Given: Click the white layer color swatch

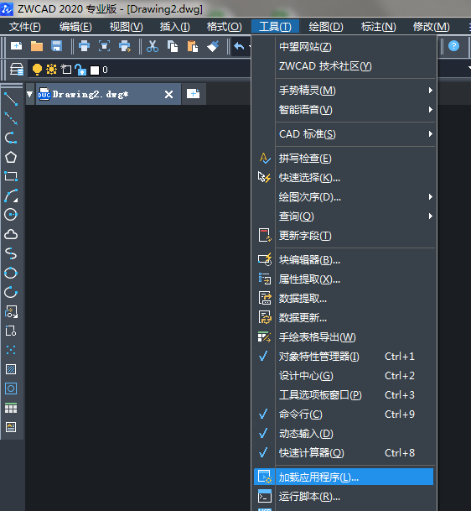Looking at the screenshot, I should 95,70.
